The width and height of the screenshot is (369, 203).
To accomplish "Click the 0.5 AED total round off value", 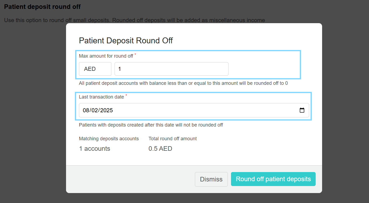I will 160,149.
